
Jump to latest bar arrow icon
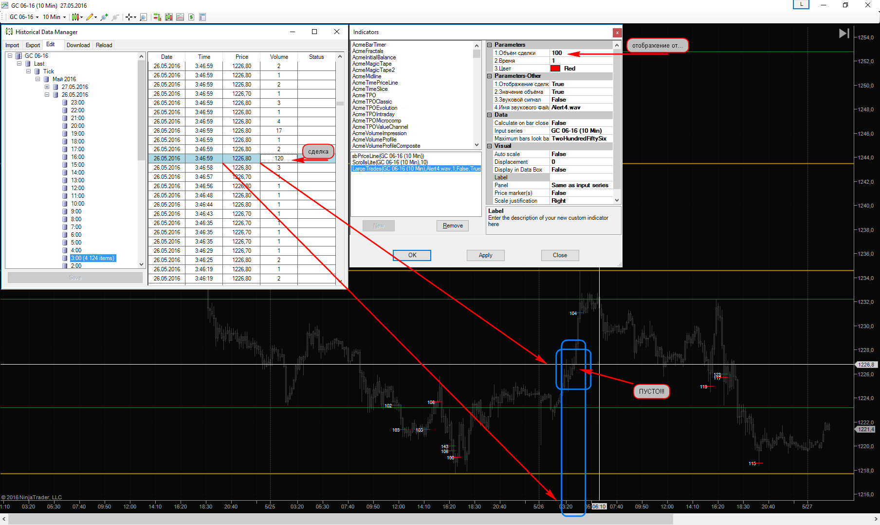coord(844,33)
